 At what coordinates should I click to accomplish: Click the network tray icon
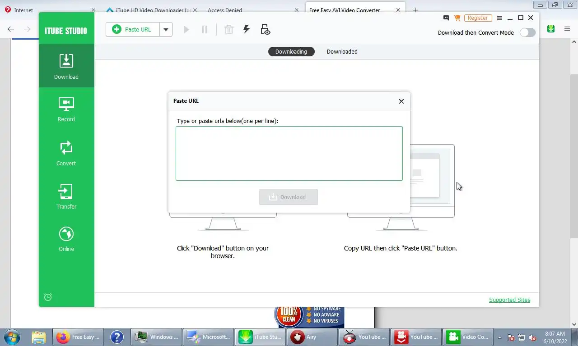tap(522, 337)
